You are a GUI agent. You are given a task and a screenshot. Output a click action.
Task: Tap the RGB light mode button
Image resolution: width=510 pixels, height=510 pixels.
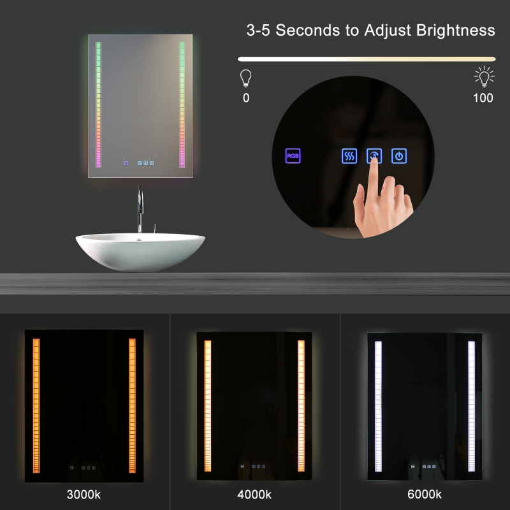tap(293, 156)
